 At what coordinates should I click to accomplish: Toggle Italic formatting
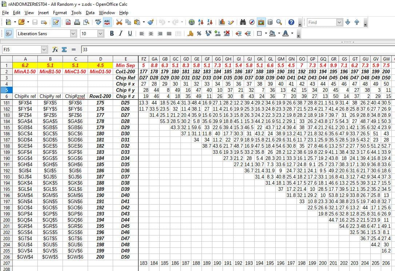(121, 33)
